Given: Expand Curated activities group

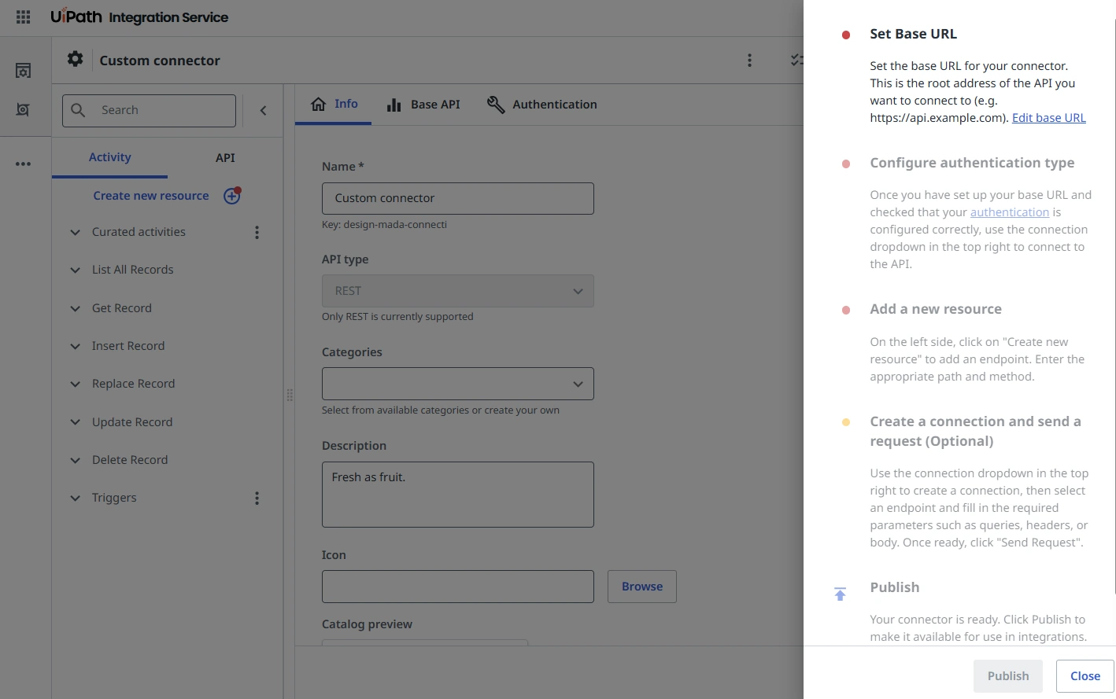Looking at the screenshot, I should (76, 232).
